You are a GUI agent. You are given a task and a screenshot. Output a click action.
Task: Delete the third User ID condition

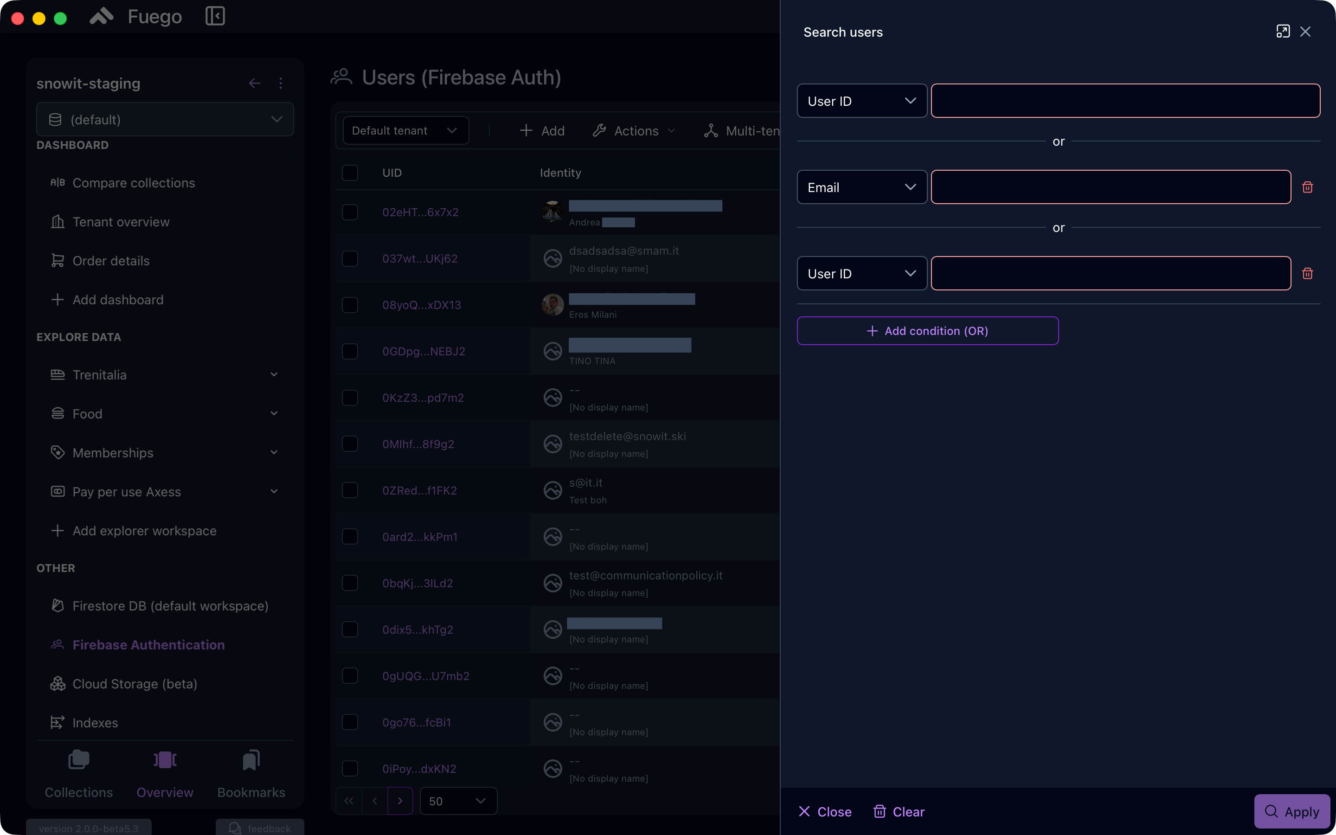[1307, 273]
